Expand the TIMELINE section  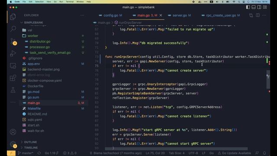tap(31, 147)
